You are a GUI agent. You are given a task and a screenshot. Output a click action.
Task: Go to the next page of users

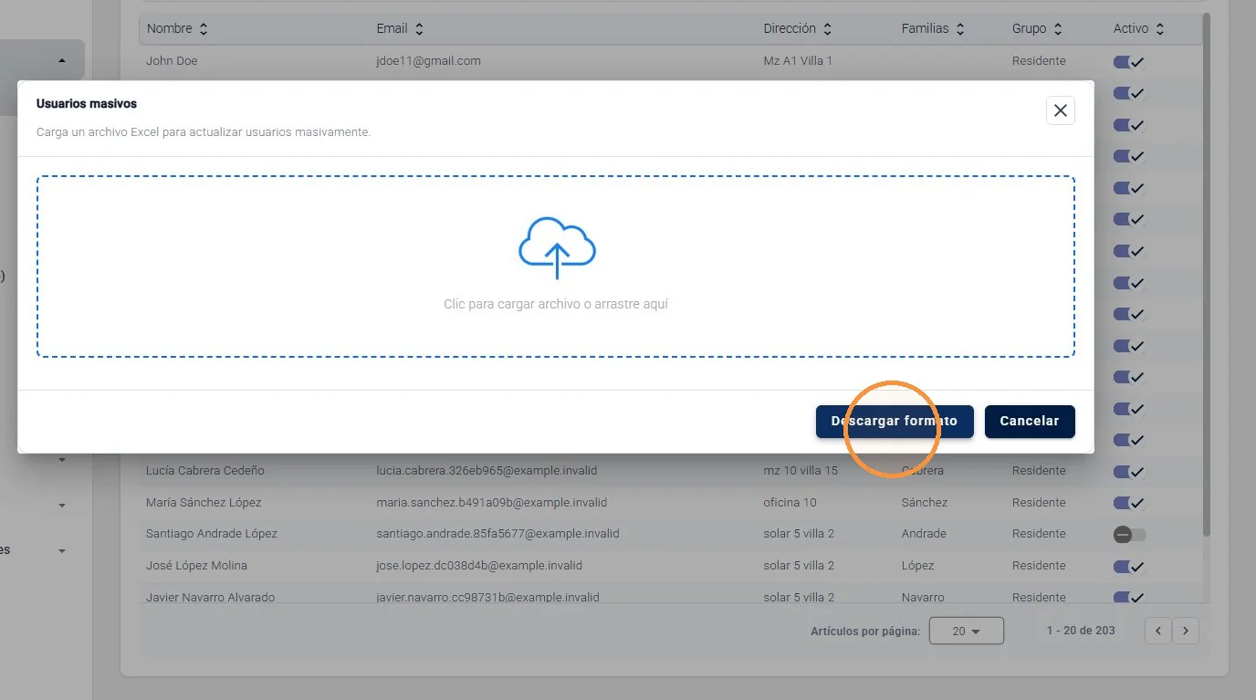coord(1186,631)
